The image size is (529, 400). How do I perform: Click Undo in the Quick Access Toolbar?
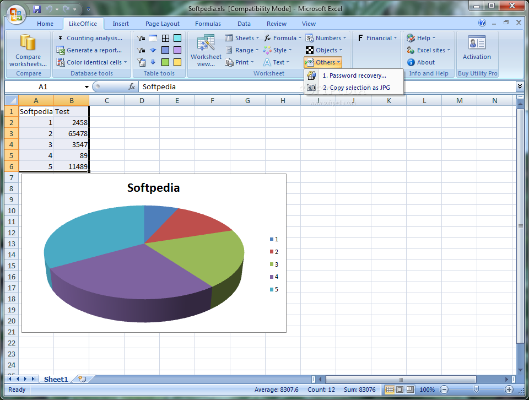(49, 9)
